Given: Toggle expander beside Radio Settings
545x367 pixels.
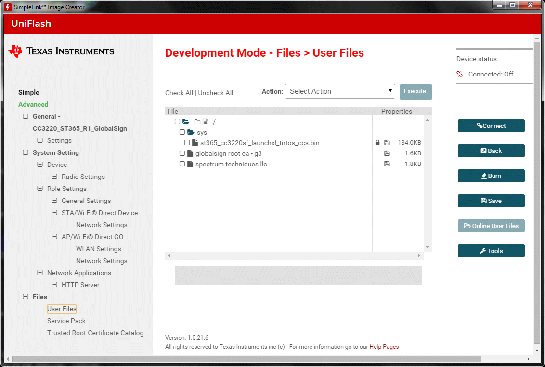Looking at the screenshot, I should coord(54,177).
